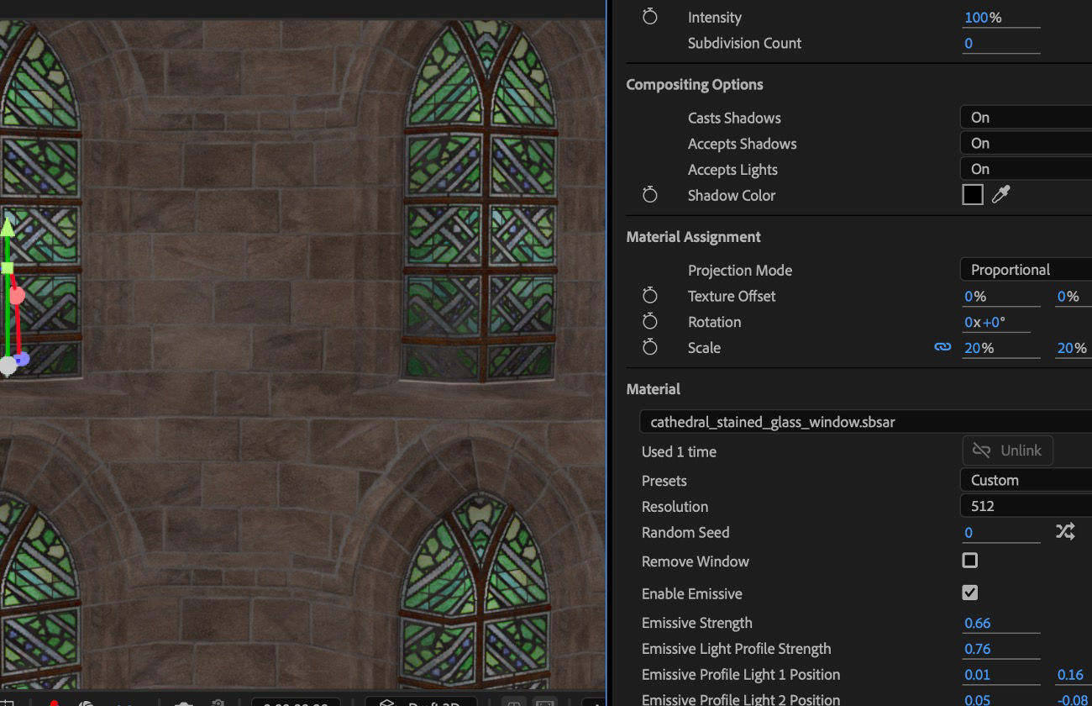Viewport: 1092px width, 706px height.
Task: Open the Projection Mode dropdown
Action: 1026,270
